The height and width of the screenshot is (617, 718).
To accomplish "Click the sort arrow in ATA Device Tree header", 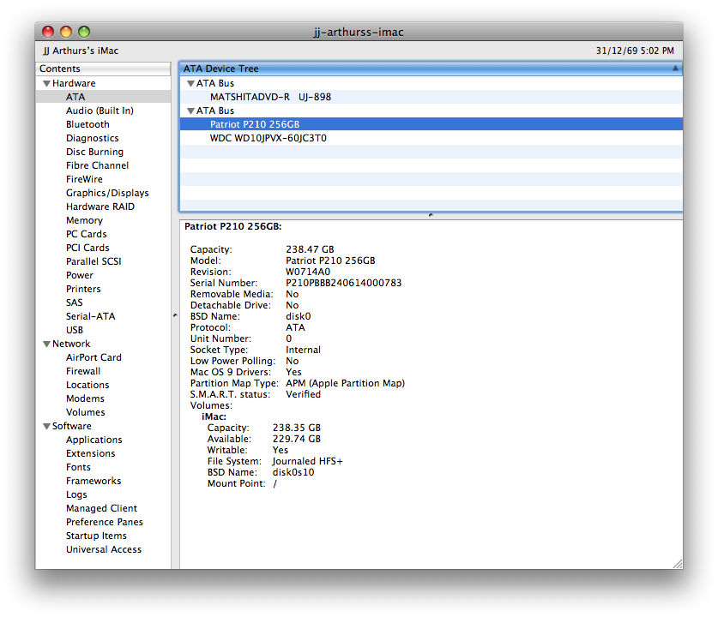I will [675, 69].
